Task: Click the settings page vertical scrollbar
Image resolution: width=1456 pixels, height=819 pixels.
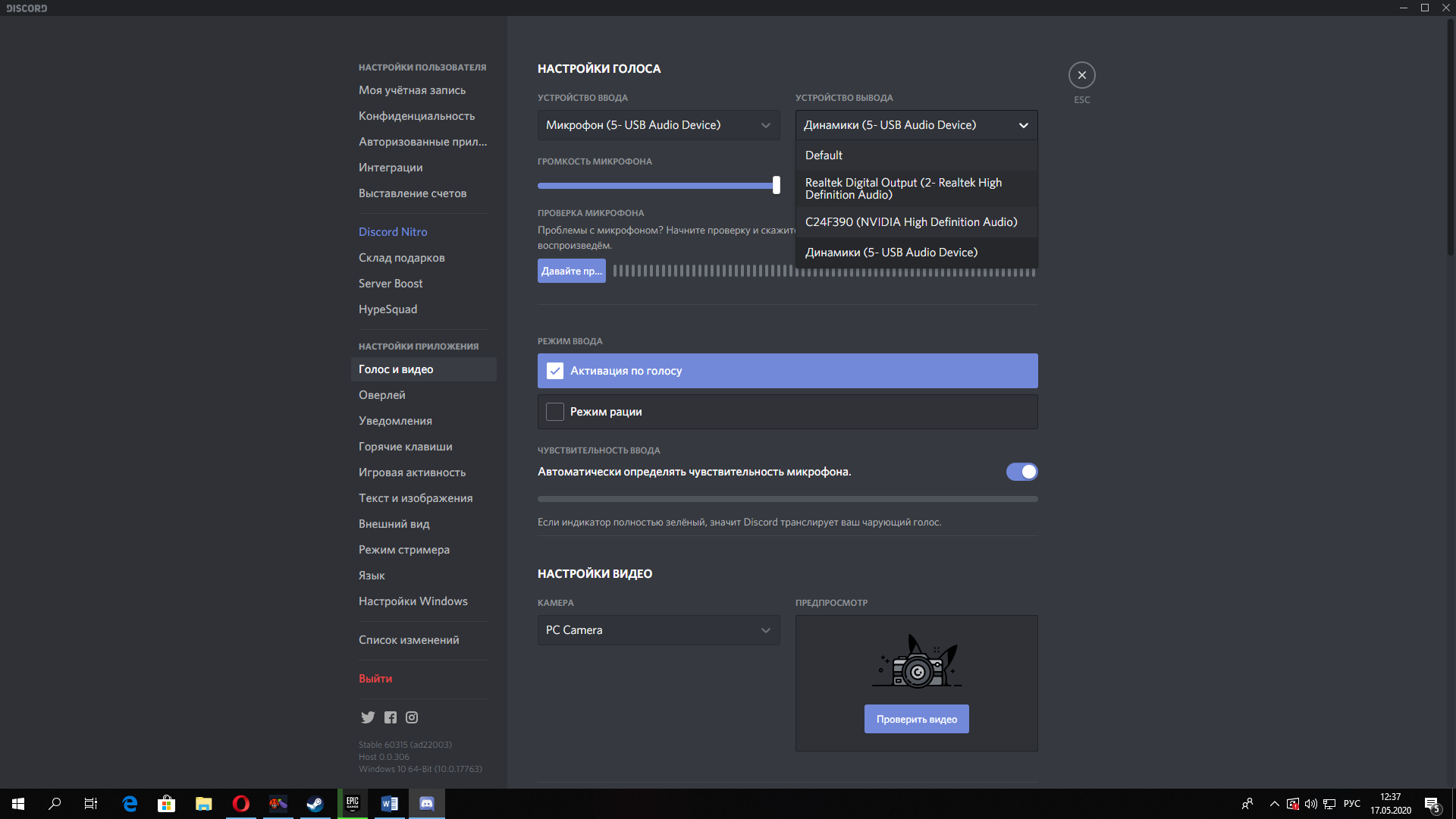Action: click(x=1450, y=136)
